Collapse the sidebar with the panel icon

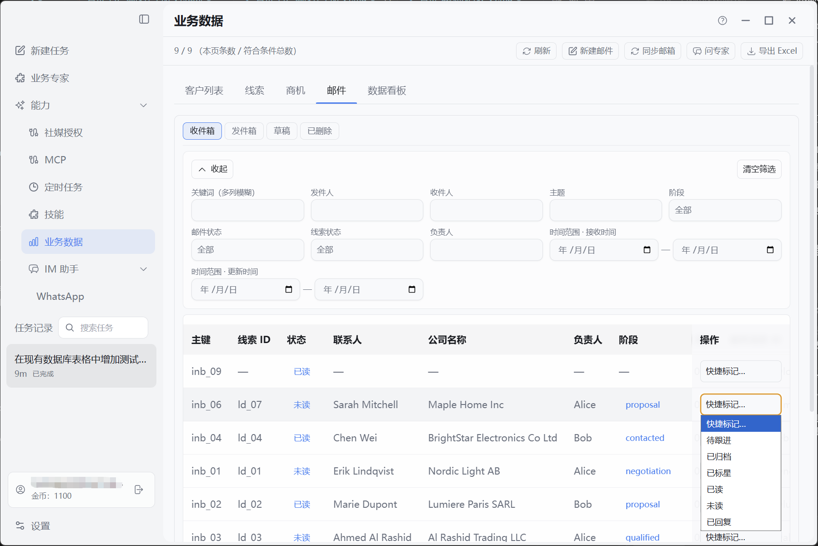point(144,19)
